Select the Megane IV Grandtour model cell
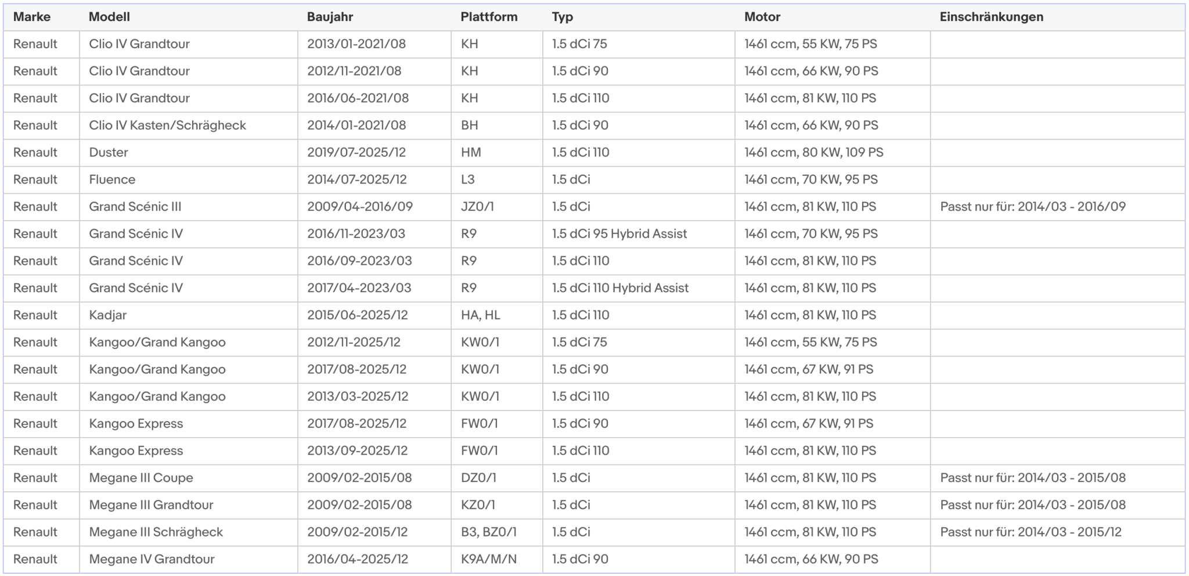Screen dimensions: 1189x576 tap(189, 559)
